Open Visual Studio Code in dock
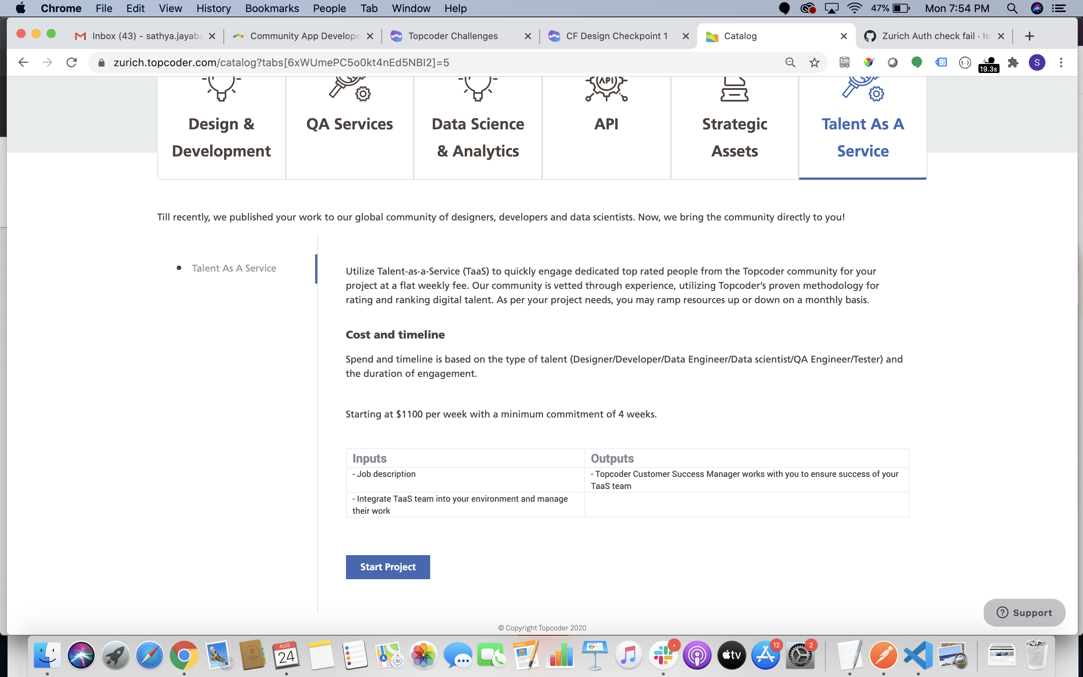The image size is (1083, 677). 918,656
